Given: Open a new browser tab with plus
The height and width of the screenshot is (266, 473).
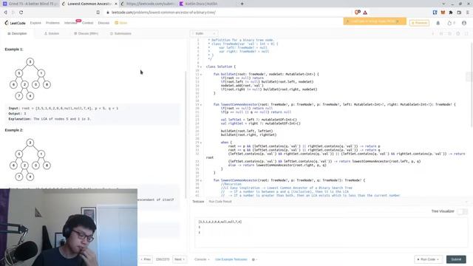Looking at the screenshot, I should 242,4.
